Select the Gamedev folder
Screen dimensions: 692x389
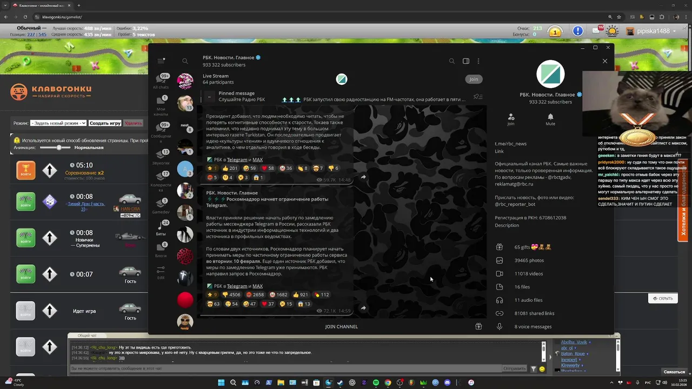[x=161, y=206]
